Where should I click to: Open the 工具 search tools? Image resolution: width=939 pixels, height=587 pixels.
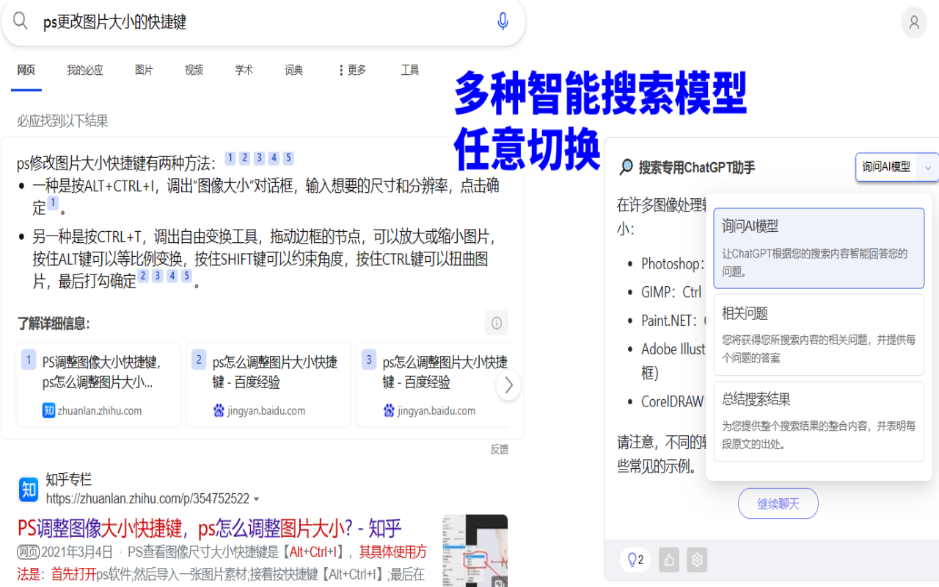click(410, 70)
